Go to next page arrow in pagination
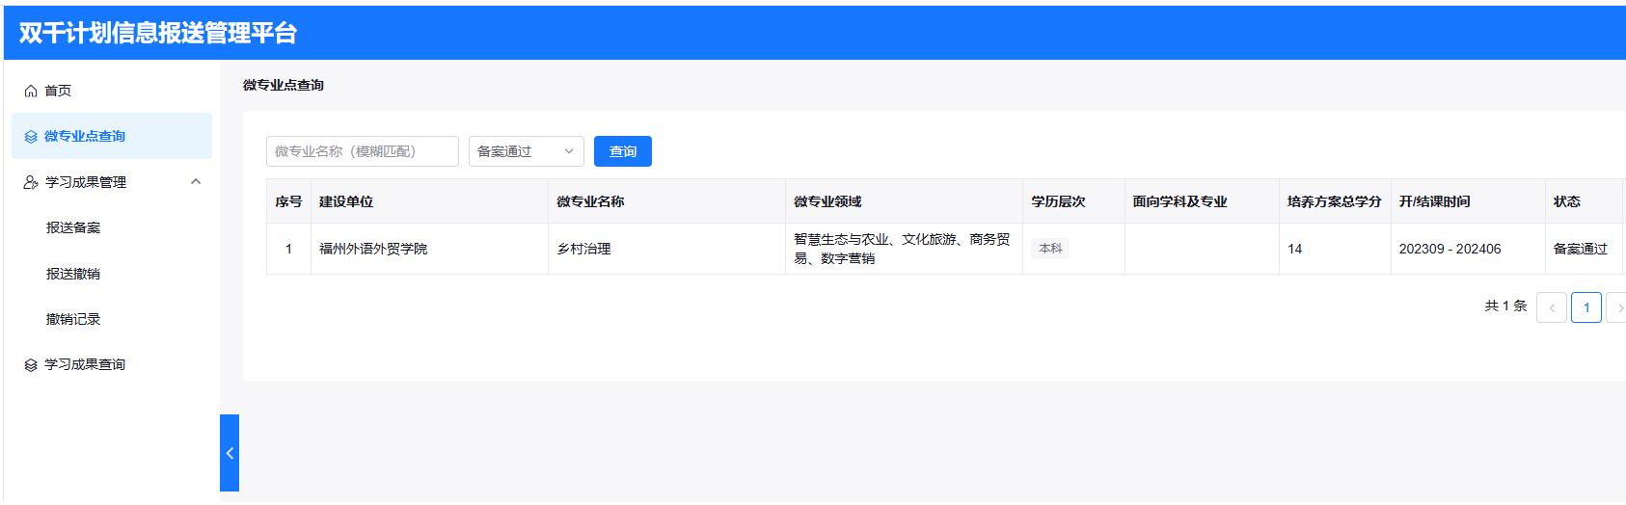1626x505 pixels. point(1617,307)
